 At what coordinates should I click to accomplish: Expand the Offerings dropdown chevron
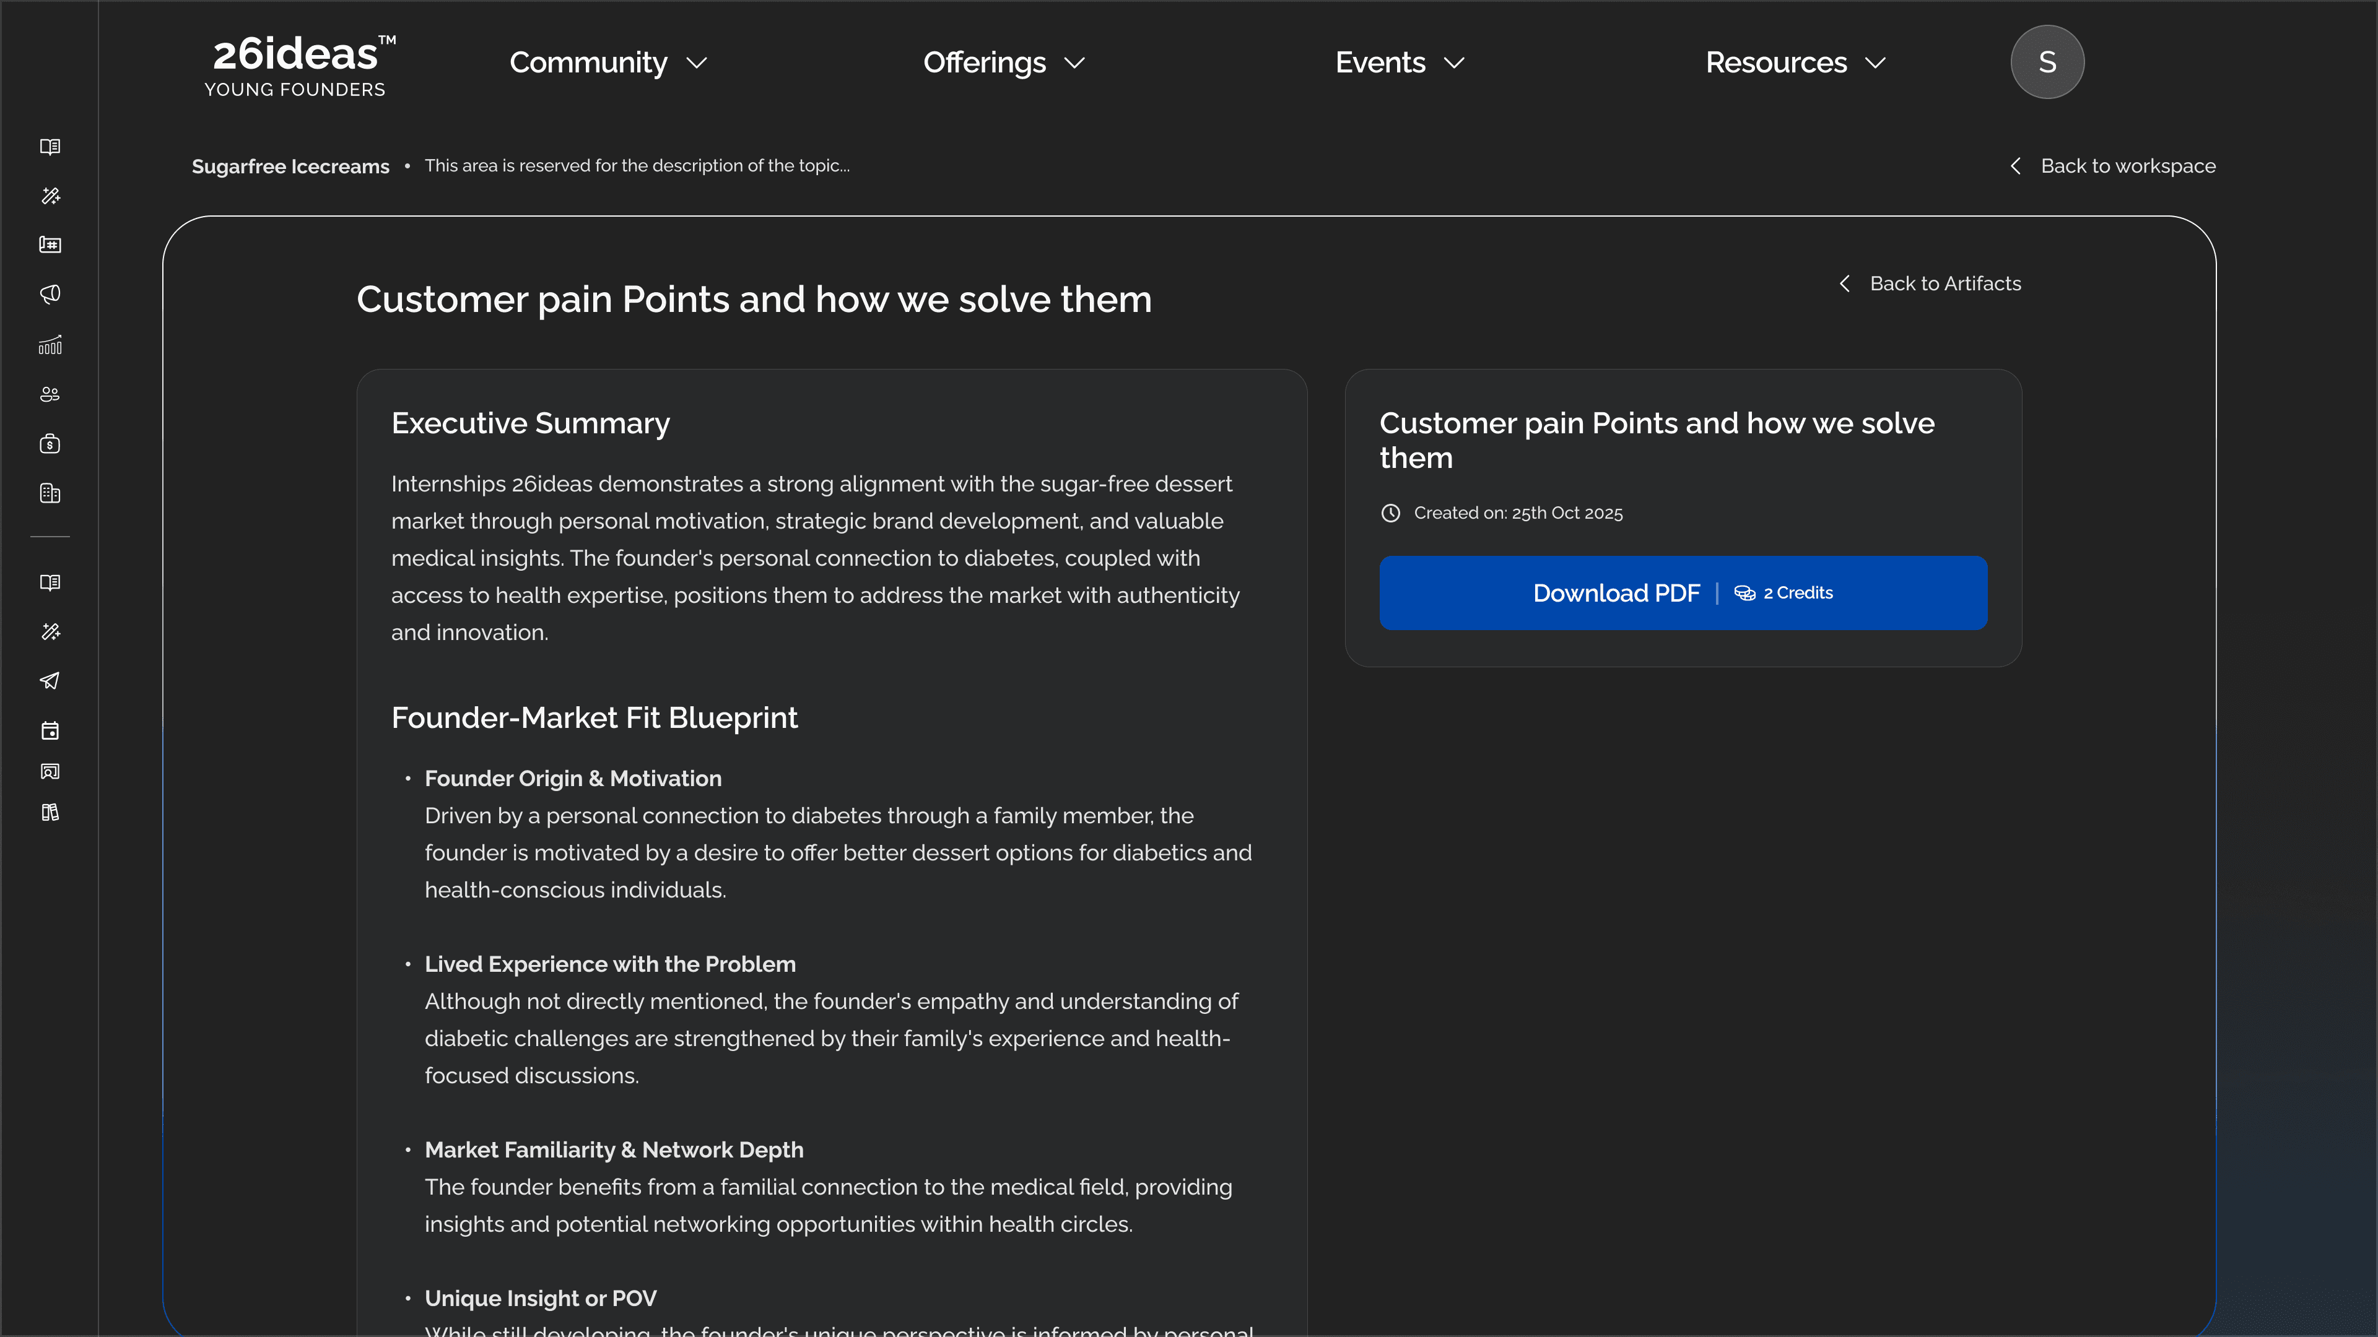1074,63
